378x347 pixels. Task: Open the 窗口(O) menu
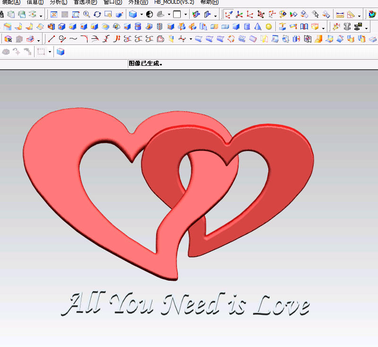tap(113, 2)
